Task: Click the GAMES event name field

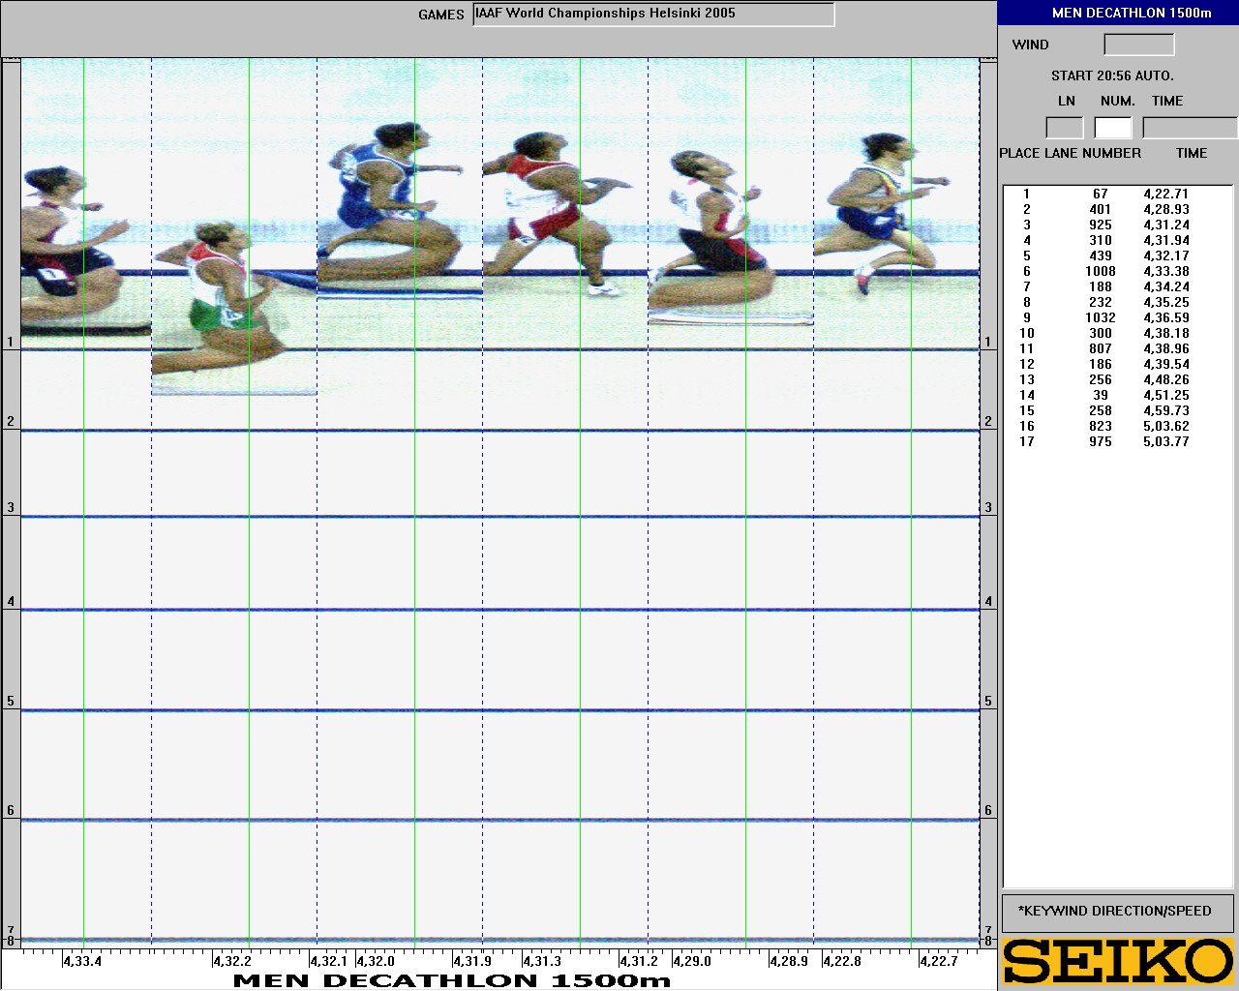Action: (653, 15)
